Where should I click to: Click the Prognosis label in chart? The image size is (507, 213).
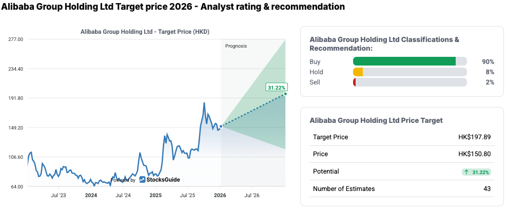click(x=236, y=46)
